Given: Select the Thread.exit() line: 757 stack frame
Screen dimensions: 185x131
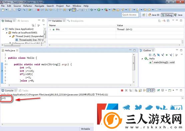Looking at the screenshot, I should [29, 40].
